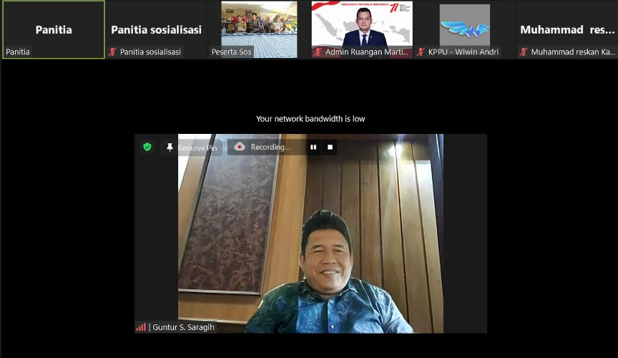The image size is (618, 358).
Task: Click the low network bandwidth notice
Action: click(310, 119)
